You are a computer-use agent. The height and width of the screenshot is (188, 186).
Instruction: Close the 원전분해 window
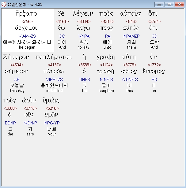pyautogui.click(x=179, y=5)
